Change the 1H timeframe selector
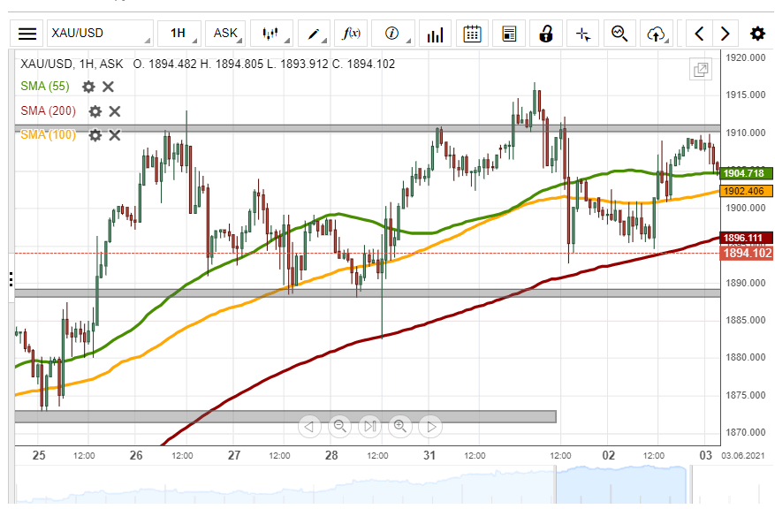This screenshot has width=775, height=509. [179, 34]
